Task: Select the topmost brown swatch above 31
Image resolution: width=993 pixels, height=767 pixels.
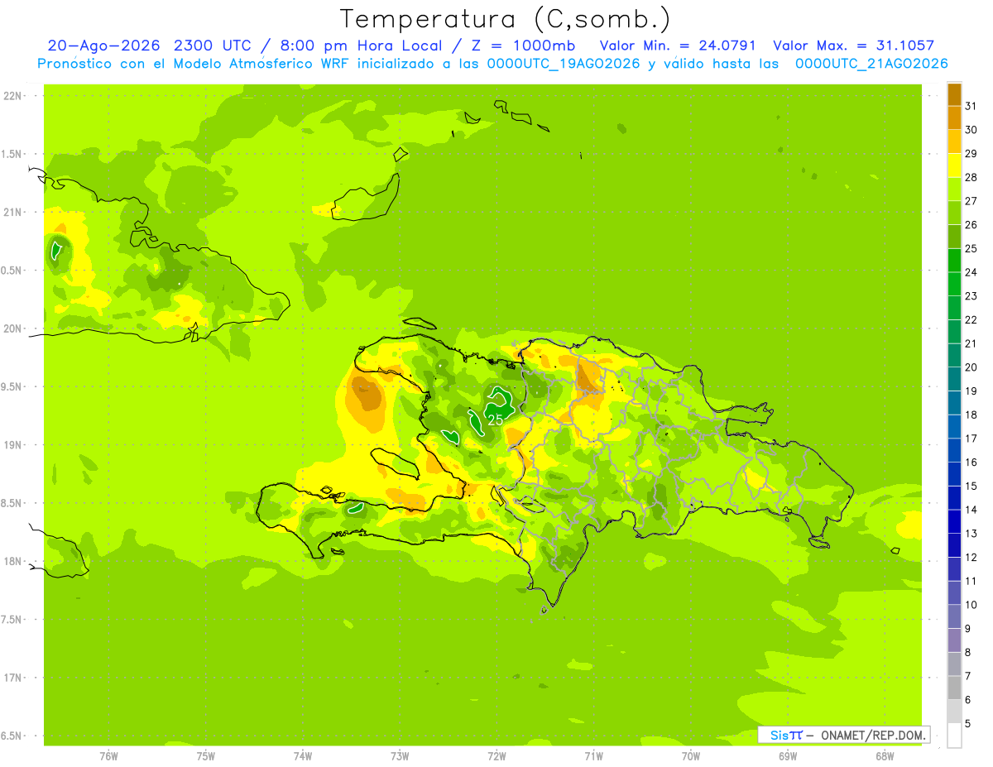Action: point(954,94)
